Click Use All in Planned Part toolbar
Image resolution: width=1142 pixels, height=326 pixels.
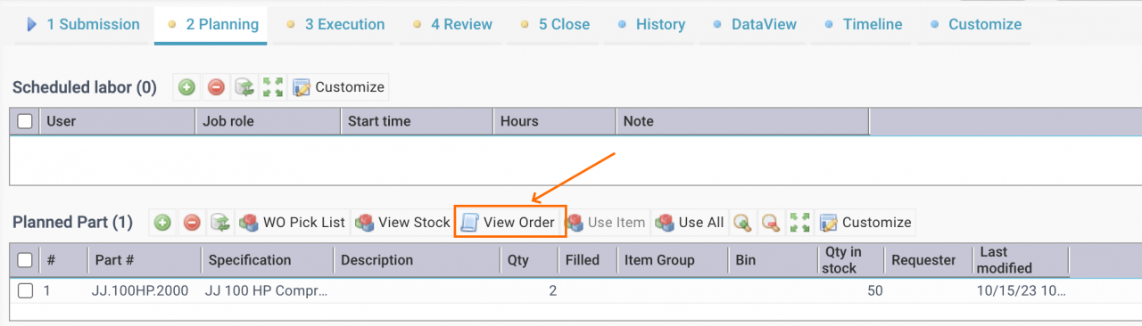coord(690,223)
